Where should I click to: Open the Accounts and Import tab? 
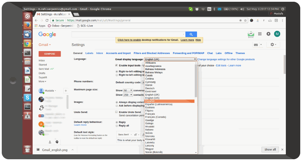tap(118, 53)
